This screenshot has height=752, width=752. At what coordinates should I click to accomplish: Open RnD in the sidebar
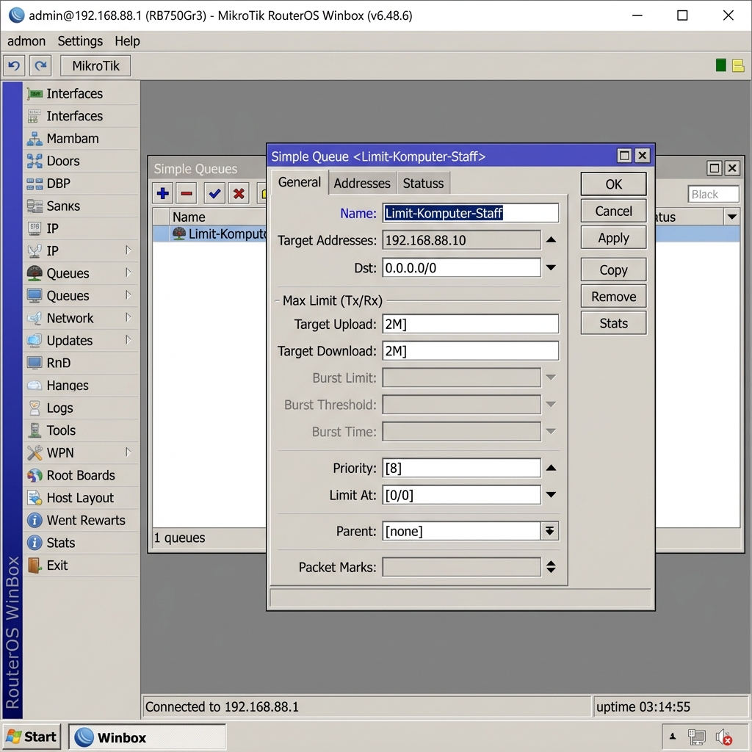(81, 363)
